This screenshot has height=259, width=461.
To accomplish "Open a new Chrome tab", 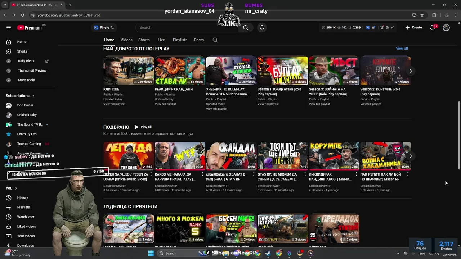I will (x=70, y=5).
